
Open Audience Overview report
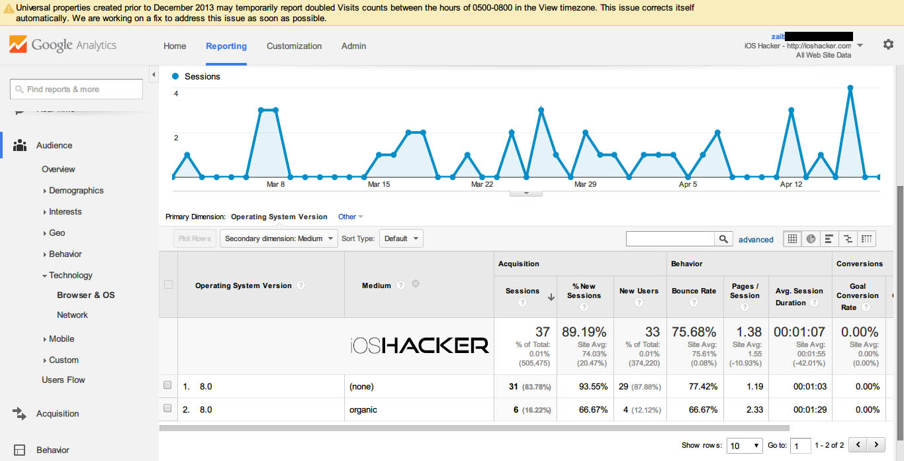(58, 170)
